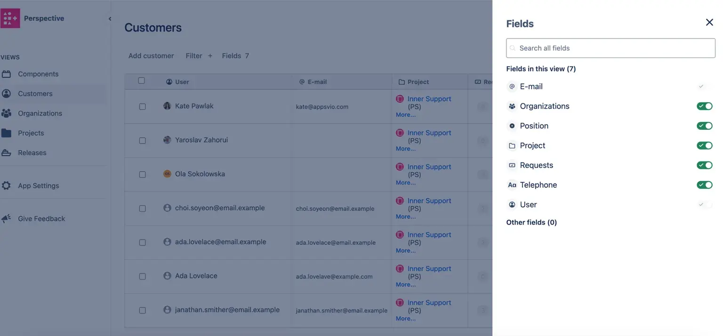Click the Add customer button
The width and height of the screenshot is (723, 336).
[151, 56]
